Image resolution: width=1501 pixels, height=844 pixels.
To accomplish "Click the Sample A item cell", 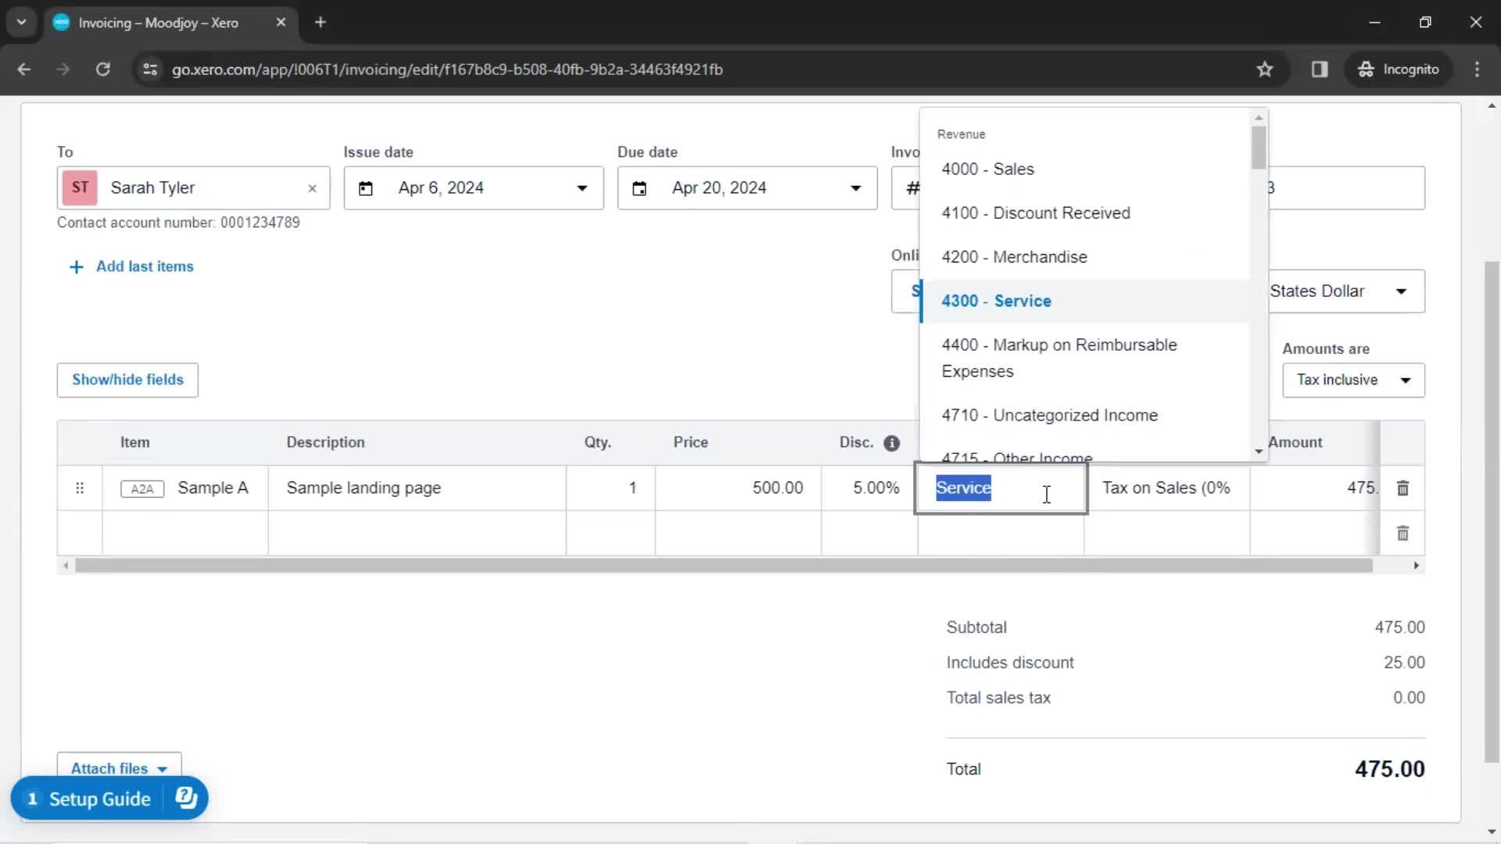I will coord(185,488).
